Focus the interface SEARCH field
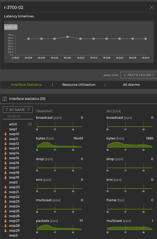The image size is (157, 239). (x=18, y=116)
